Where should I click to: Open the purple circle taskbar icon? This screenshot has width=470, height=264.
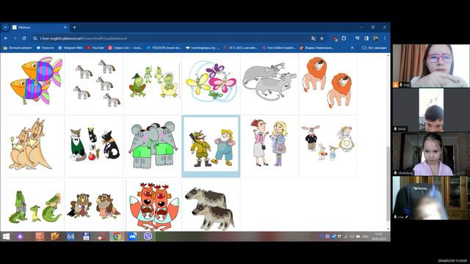pos(20,236)
